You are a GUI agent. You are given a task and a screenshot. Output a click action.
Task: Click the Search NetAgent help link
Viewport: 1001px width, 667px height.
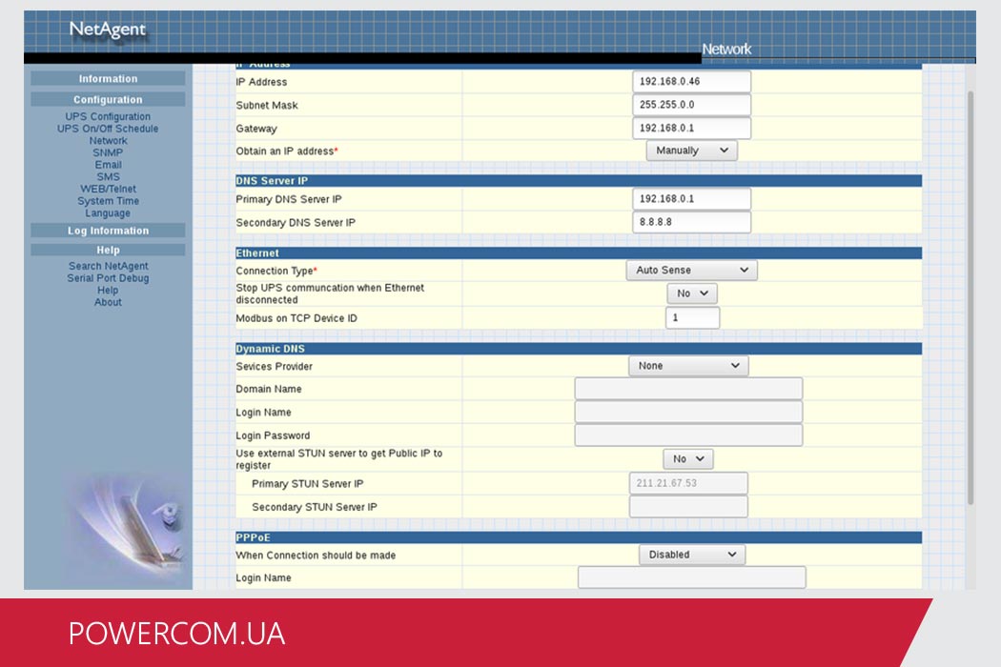click(108, 266)
